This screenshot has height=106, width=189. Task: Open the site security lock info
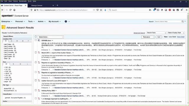(x=35, y=10)
